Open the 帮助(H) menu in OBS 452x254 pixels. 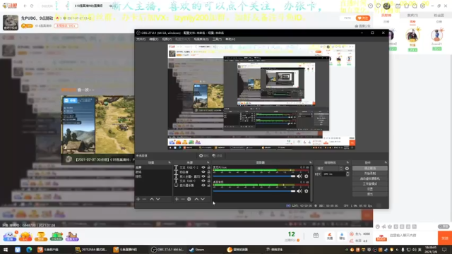(230, 40)
